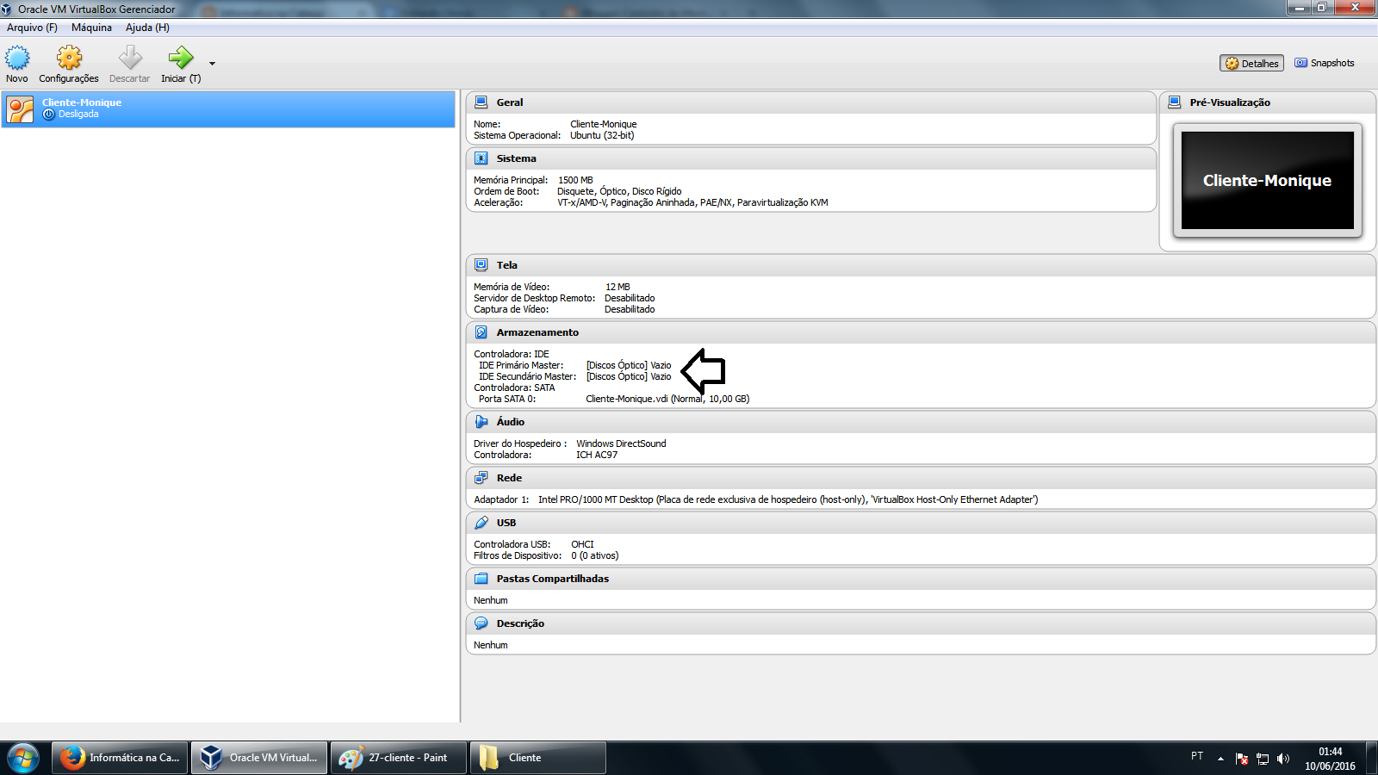1378x775 pixels.
Task: Open Cliente folder taskbar item
Action: [x=538, y=758]
